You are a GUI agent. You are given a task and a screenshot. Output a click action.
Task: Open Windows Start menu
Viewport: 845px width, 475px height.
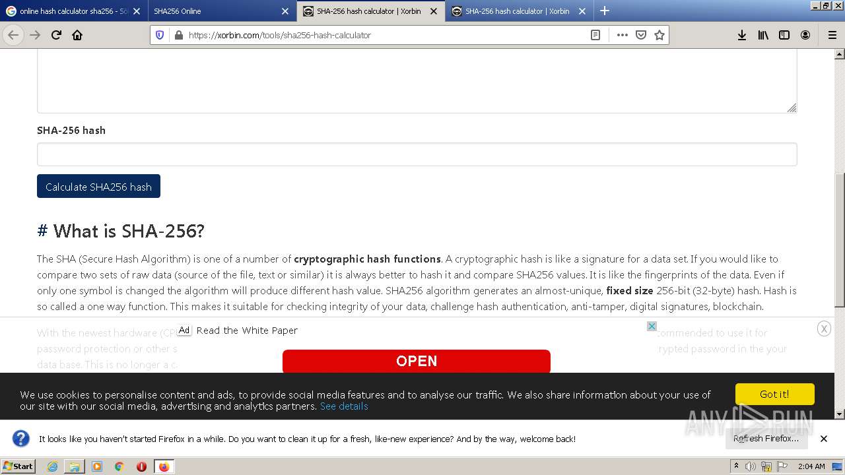[x=18, y=466]
